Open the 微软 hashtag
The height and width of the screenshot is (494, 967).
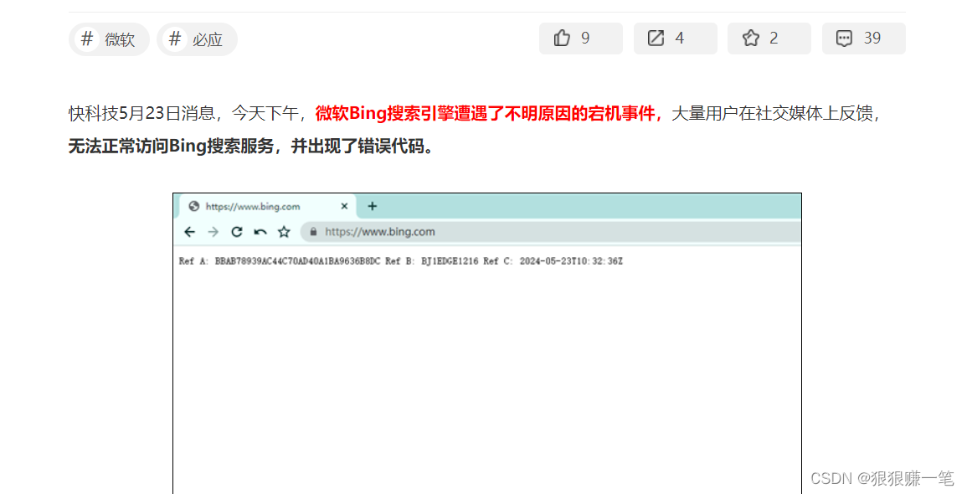(x=108, y=39)
